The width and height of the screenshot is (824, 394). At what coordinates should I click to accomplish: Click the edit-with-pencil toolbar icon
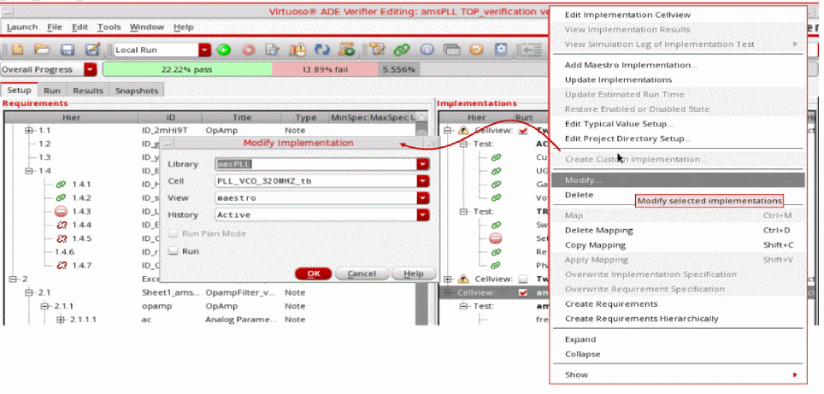coord(92,50)
